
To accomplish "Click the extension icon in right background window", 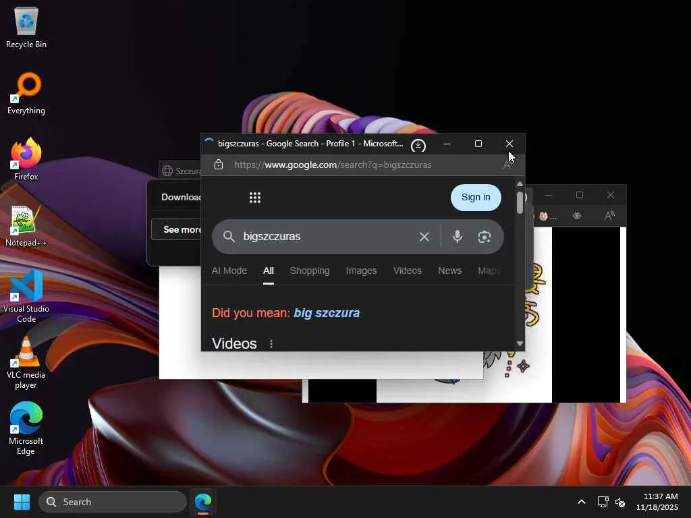I will pyautogui.click(x=577, y=216).
